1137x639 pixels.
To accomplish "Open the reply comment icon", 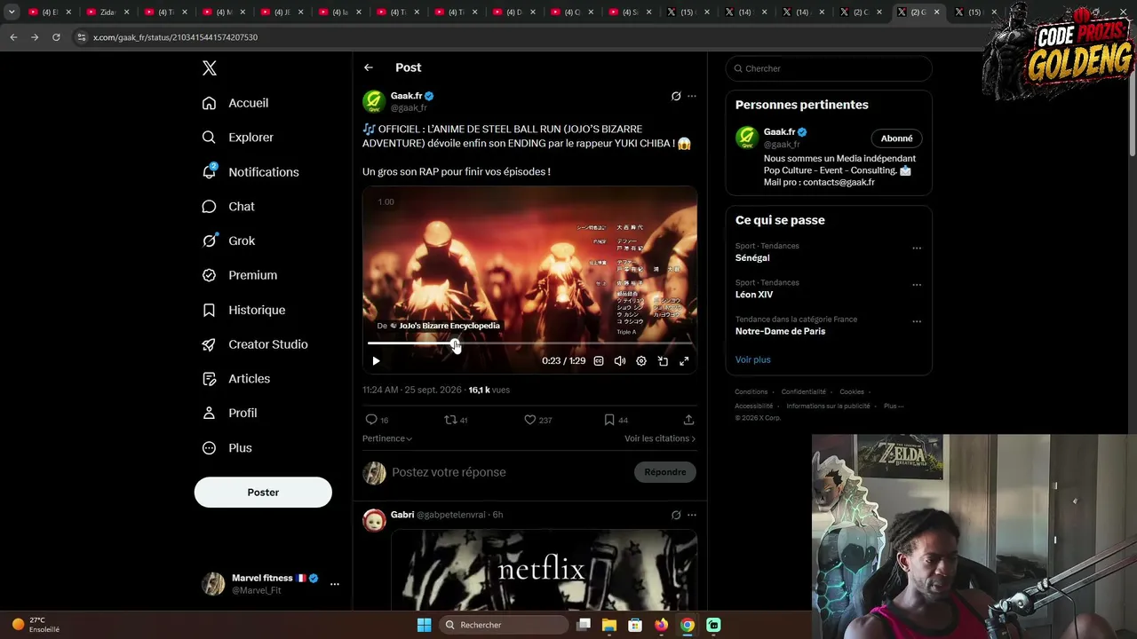I will coord(371,420).
